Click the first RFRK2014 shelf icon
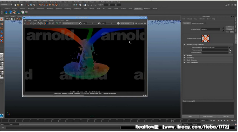This screenshot has height=132, width=238. click(x=6, y=12)
